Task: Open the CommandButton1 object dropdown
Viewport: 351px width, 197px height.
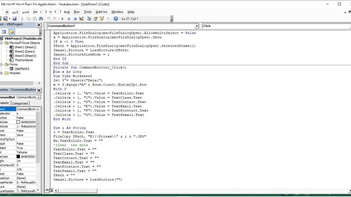Action: pyautogui.click(x=196, y=26)
